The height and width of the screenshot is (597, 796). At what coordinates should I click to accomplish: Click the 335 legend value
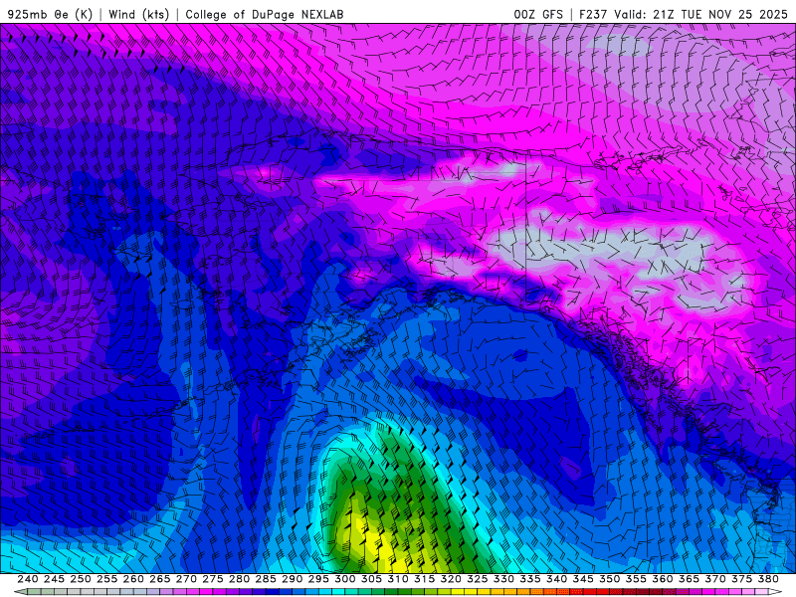coord(530,579)
